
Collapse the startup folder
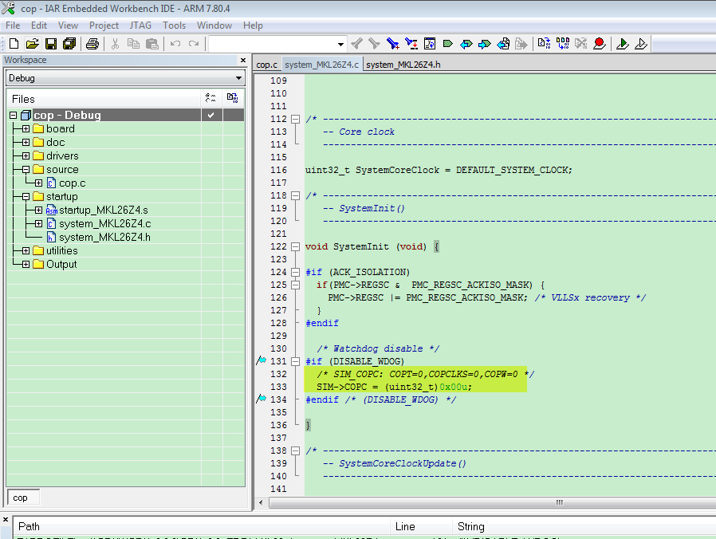pos(26,196)
